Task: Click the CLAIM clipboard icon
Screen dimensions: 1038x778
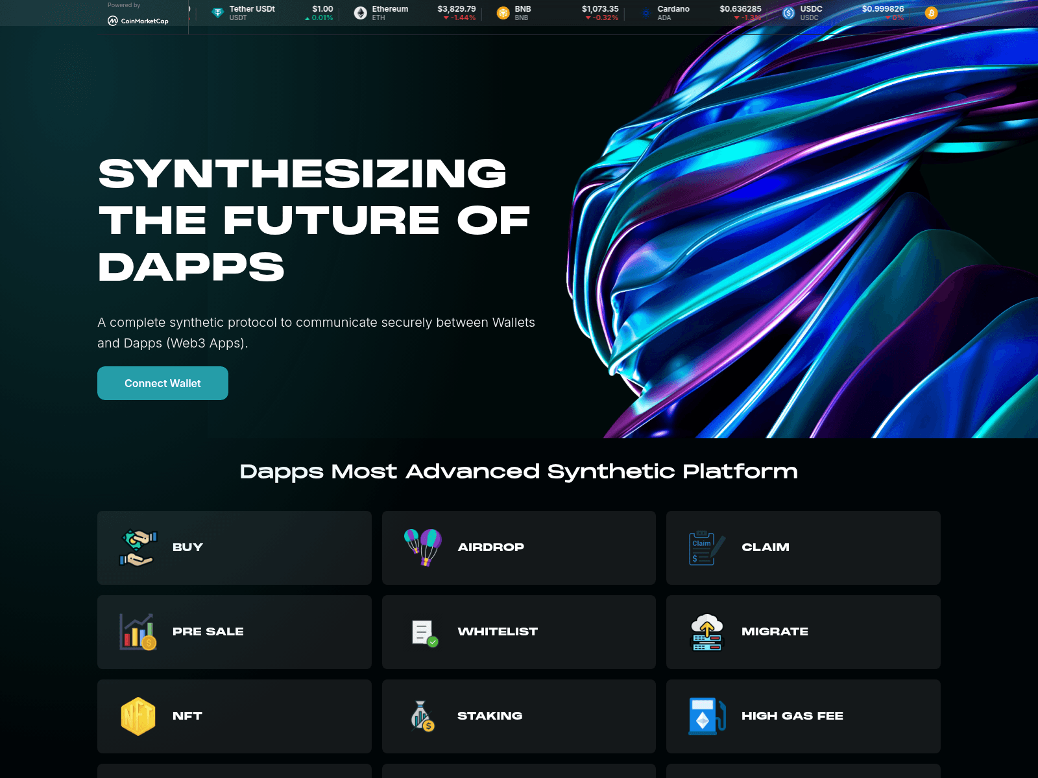Action: click(707, 548)
